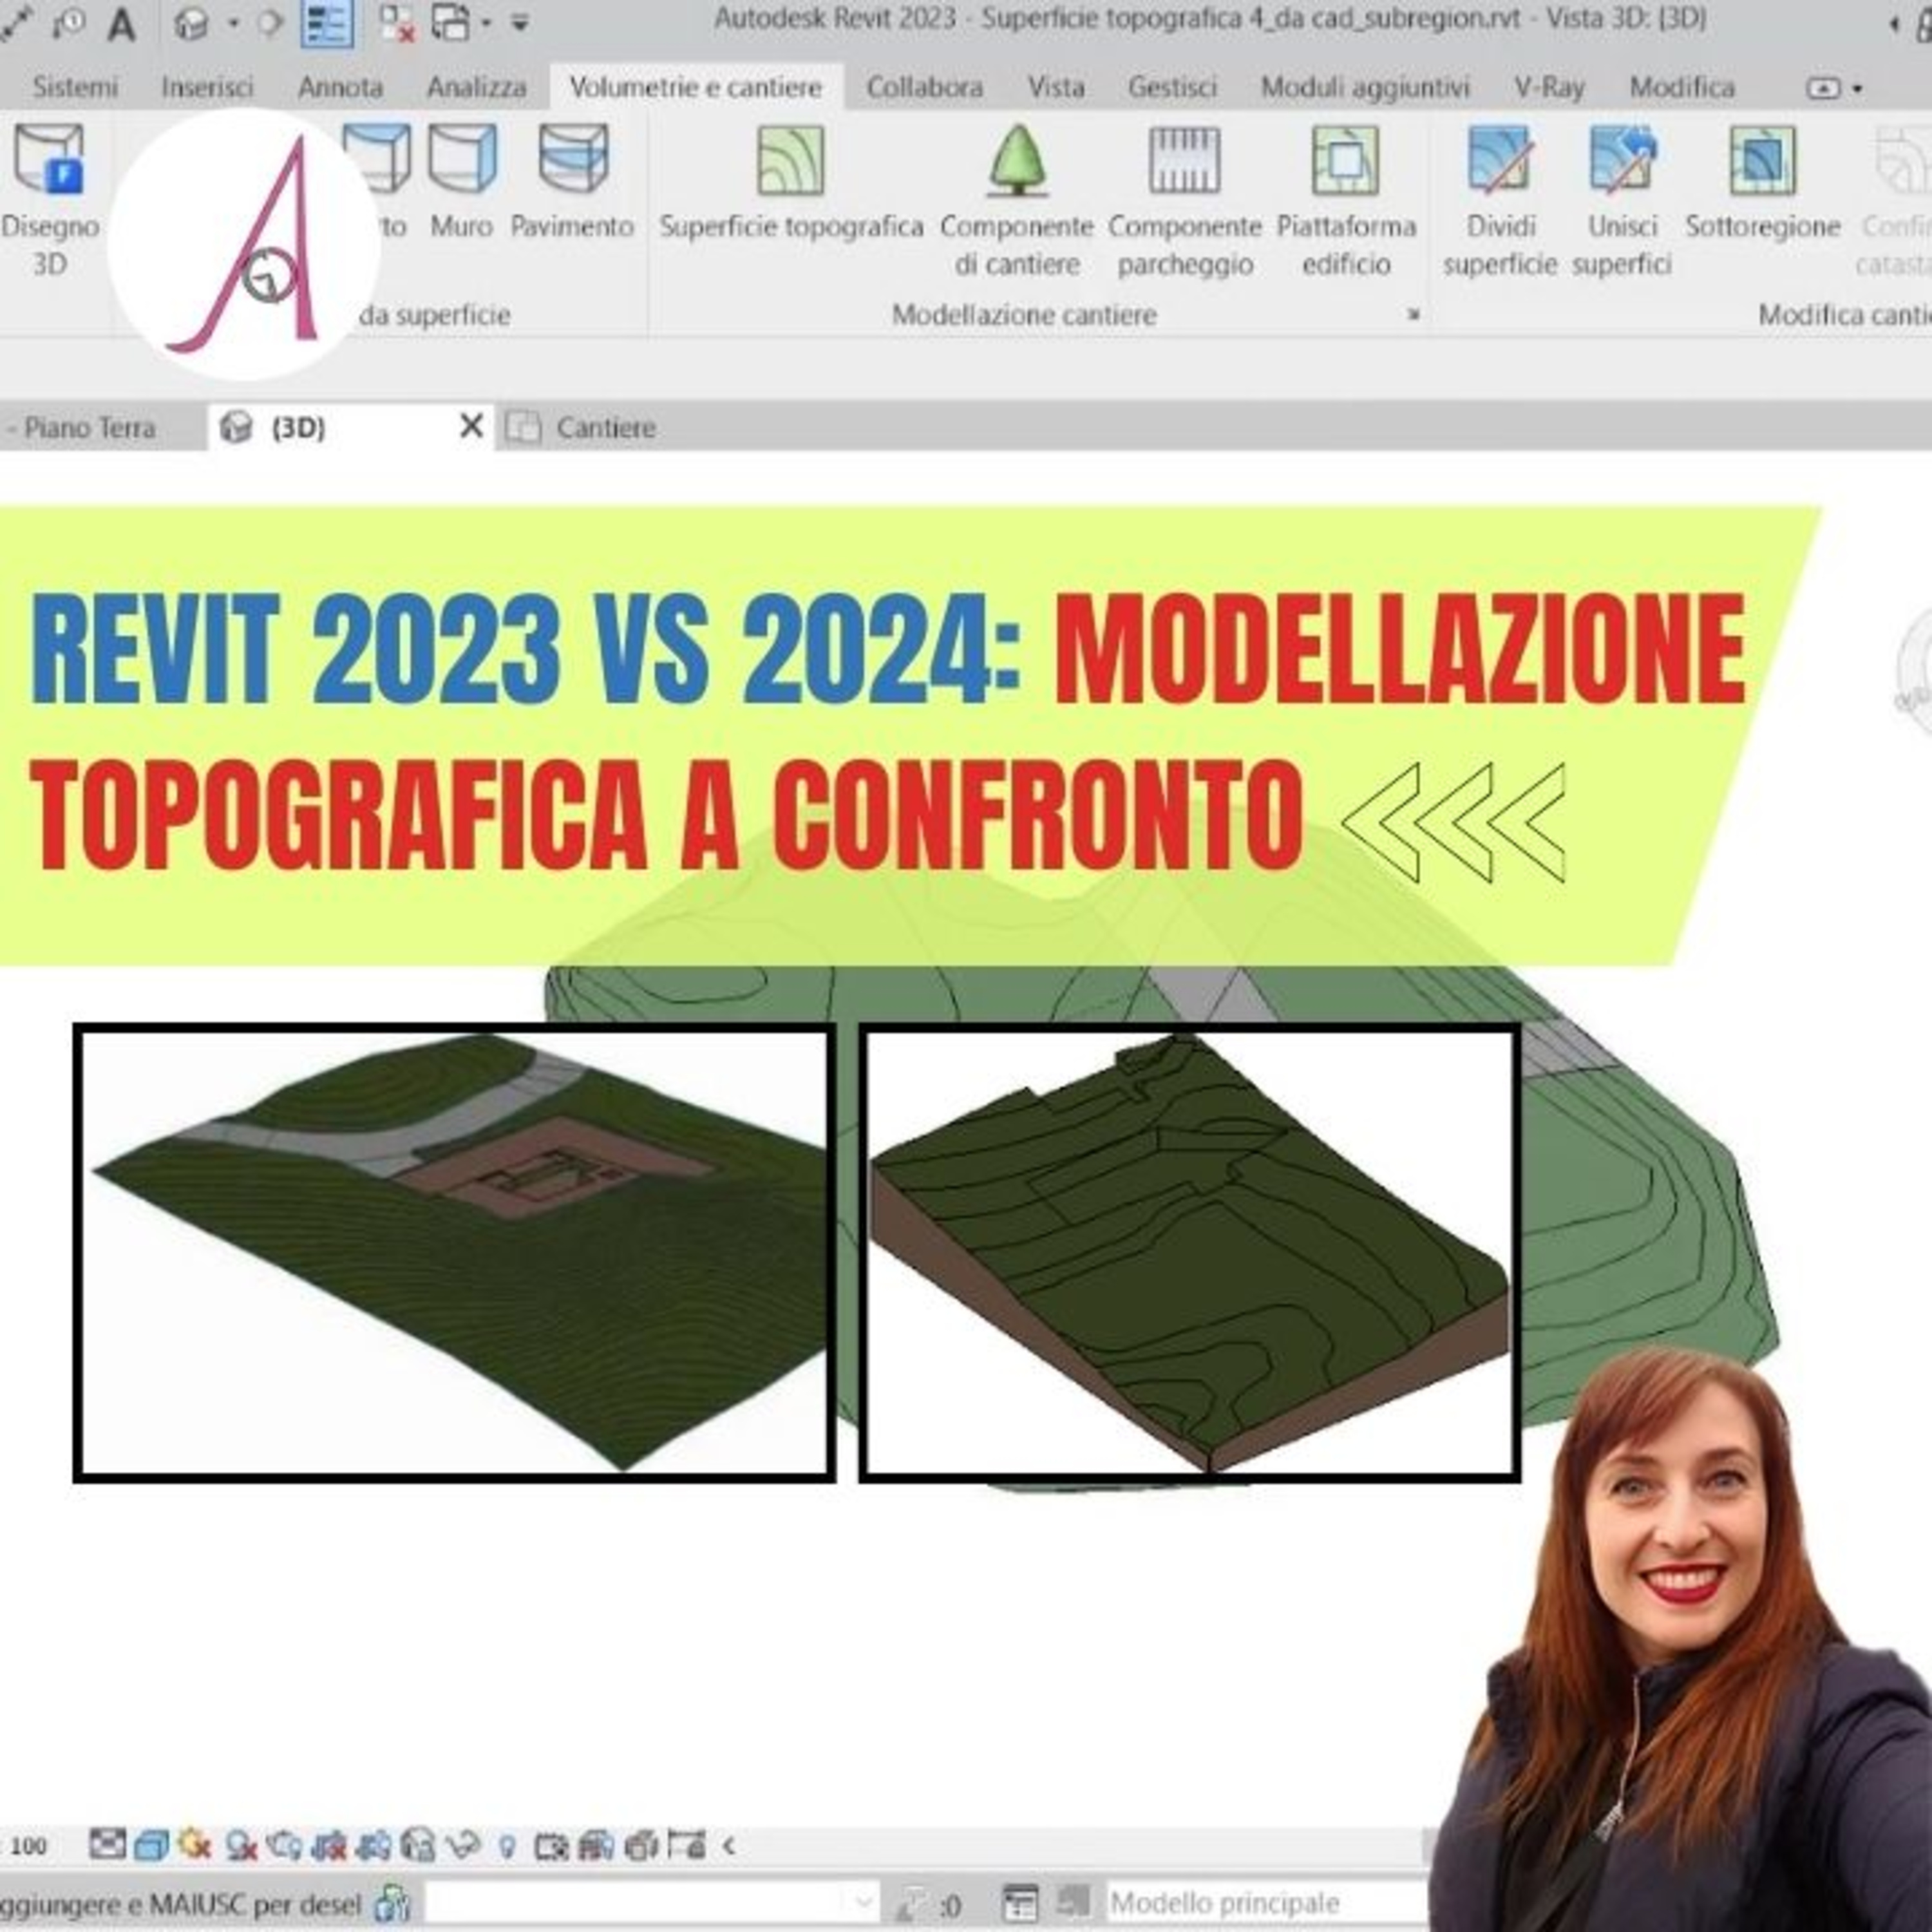The width and height of the screenshot is (1932, 1932).
Task: Expand the Modellazione cantiere panel arrow
Action: pyautogui.click(x=1414, y=315)
